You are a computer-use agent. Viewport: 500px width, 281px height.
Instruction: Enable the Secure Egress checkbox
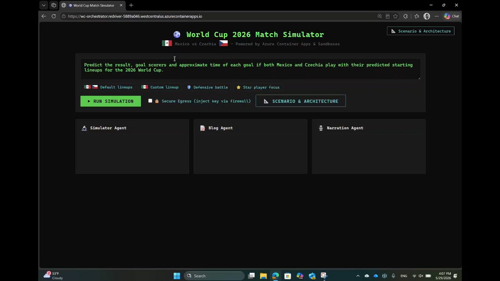click(x=150, y=101)
